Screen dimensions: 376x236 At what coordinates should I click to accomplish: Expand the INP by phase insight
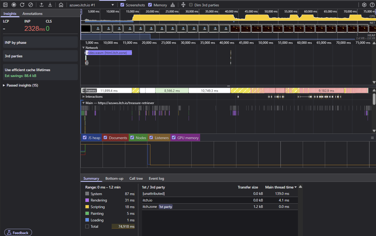click(x=40, y=42)
